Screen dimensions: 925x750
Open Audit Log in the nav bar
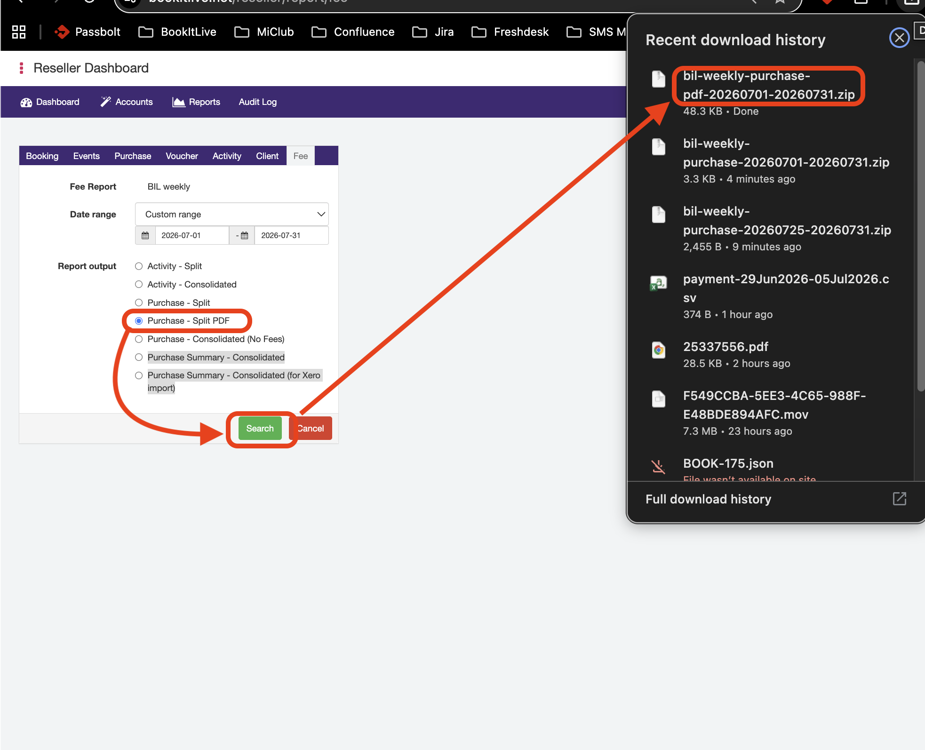(258, 102)
